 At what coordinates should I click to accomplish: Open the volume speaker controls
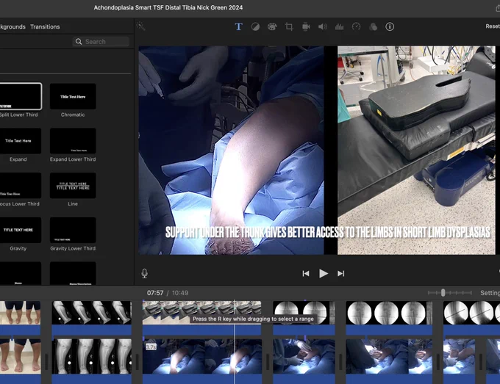click(x=323, y=26)
